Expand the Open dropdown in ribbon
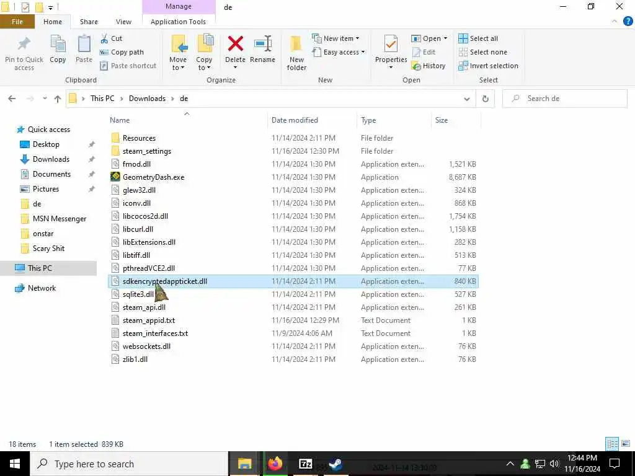 (x=445, y=38)
